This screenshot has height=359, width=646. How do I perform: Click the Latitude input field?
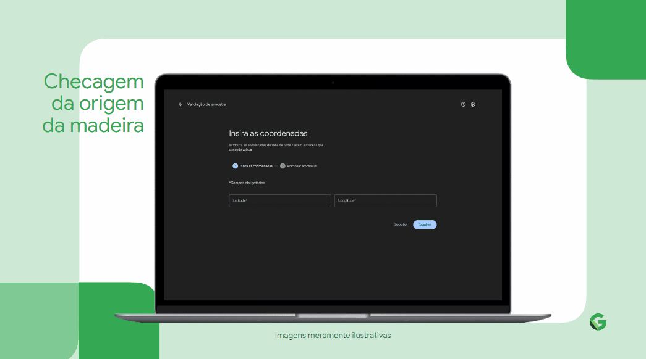click(x=279, y=200)
